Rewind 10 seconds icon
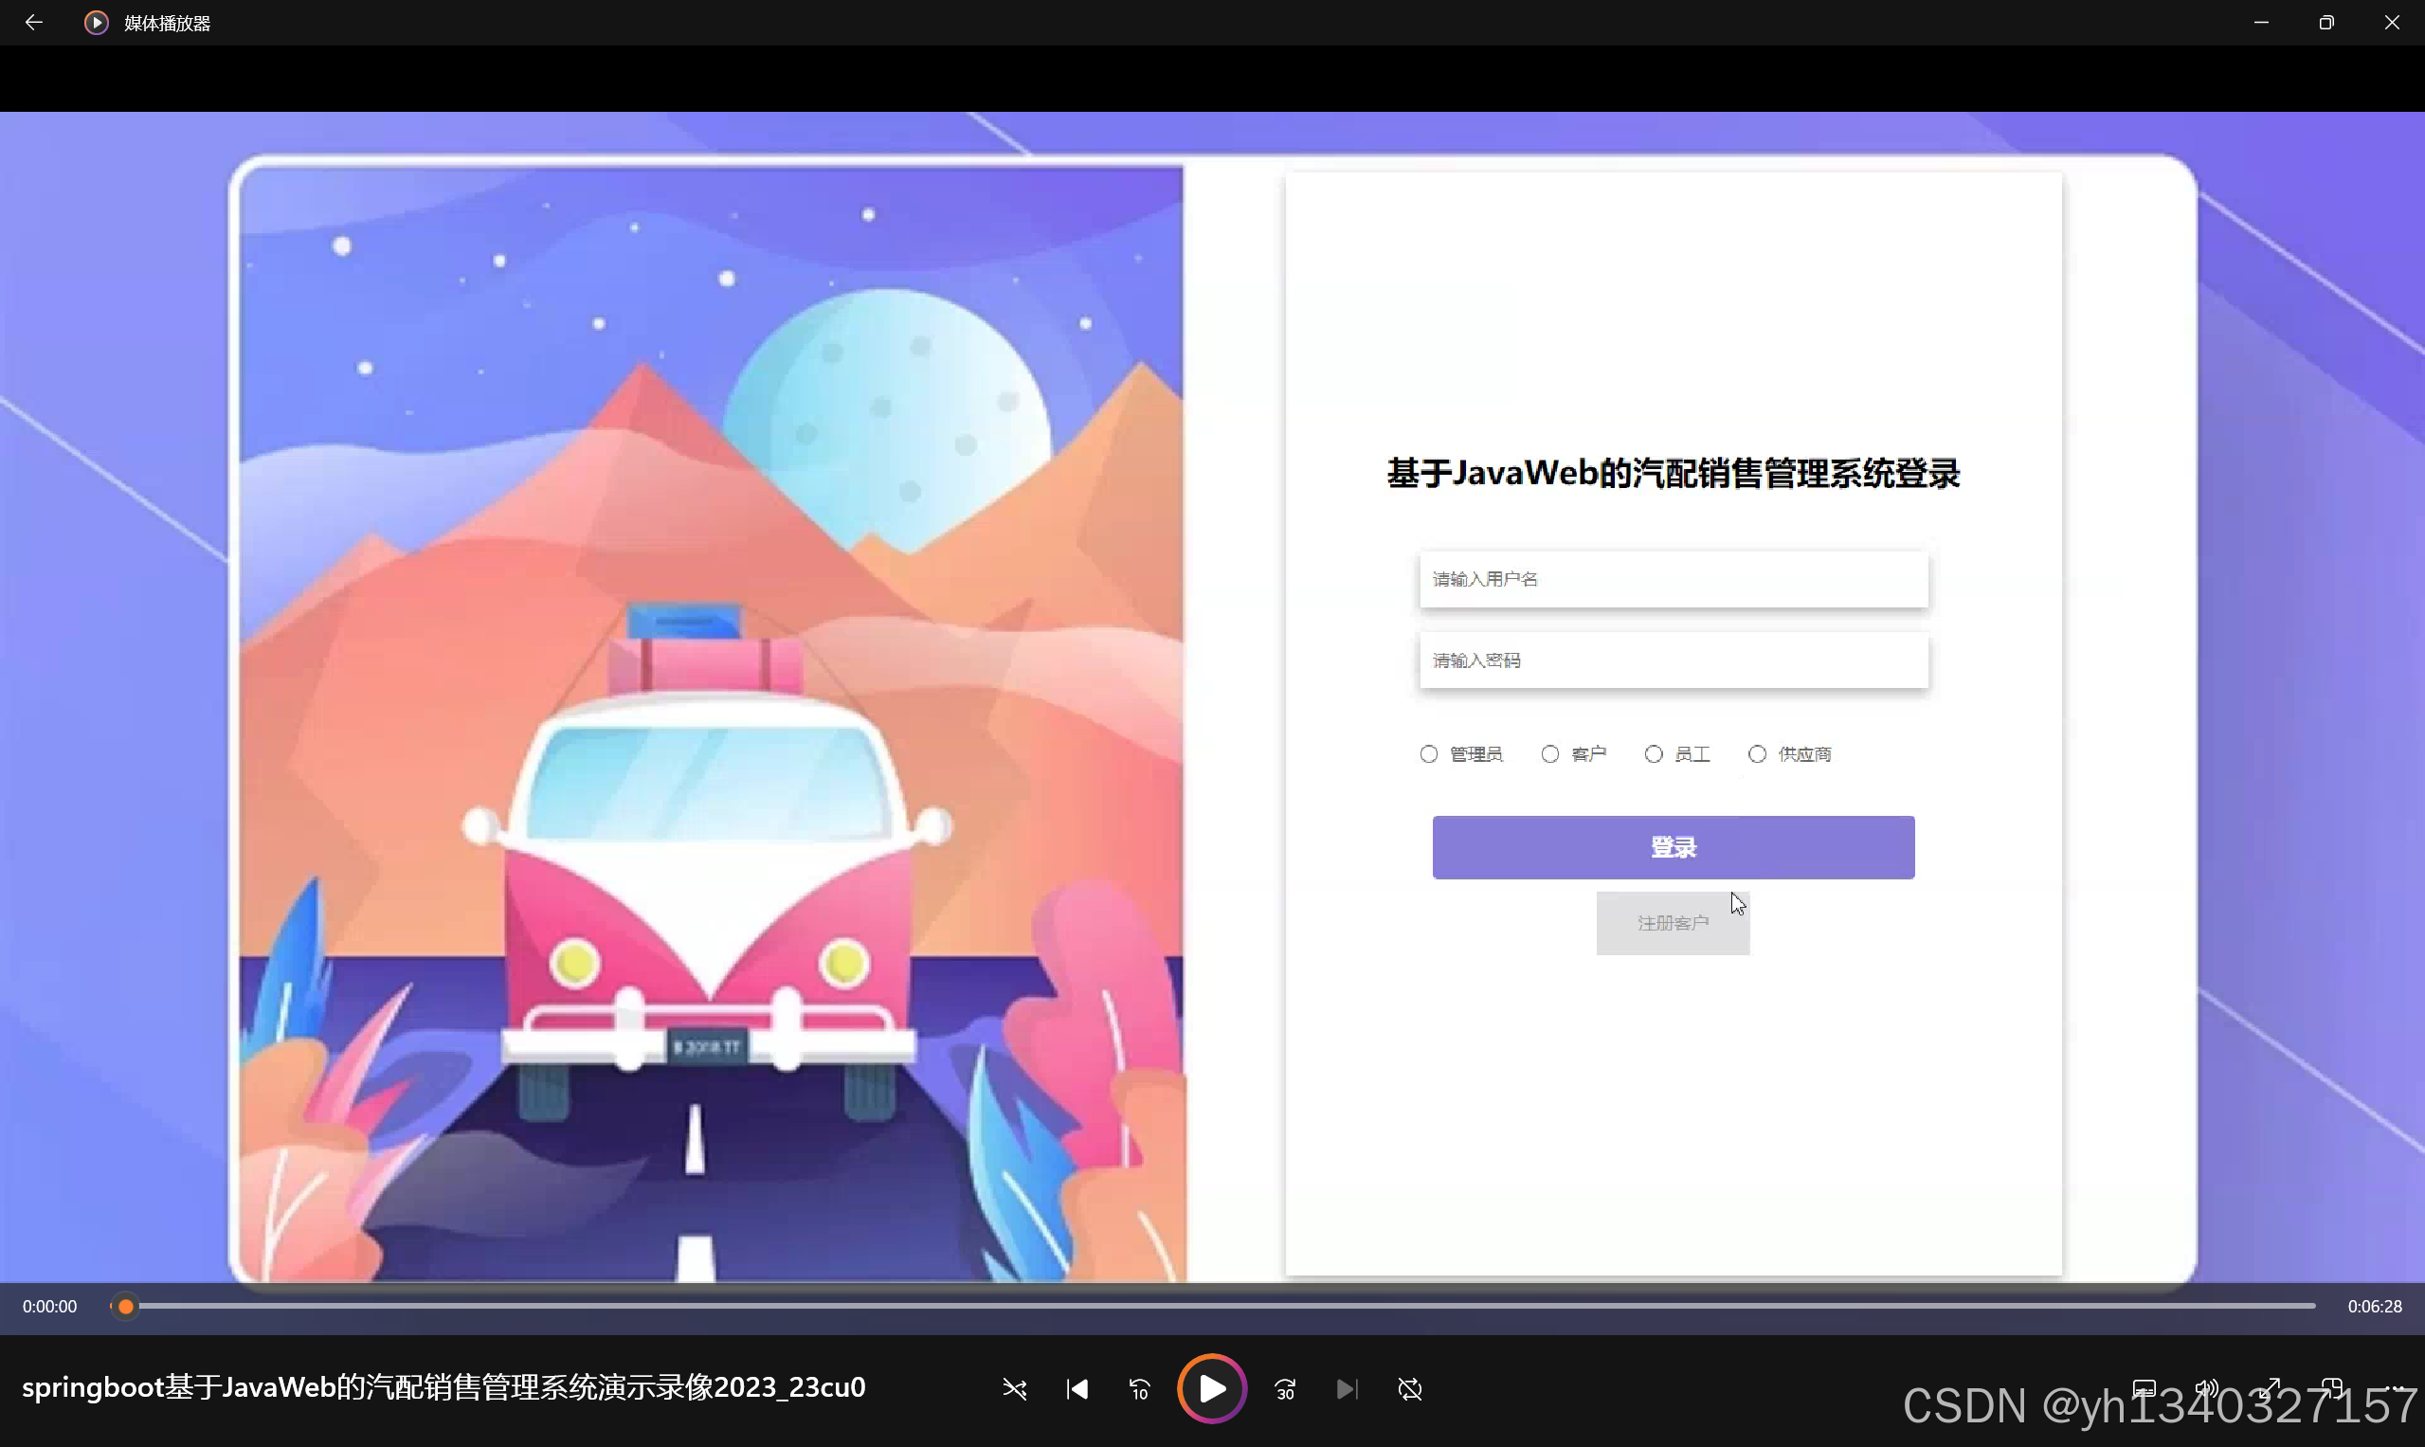This screenshot has width=2425, height=1447. click(1140, 1388)
